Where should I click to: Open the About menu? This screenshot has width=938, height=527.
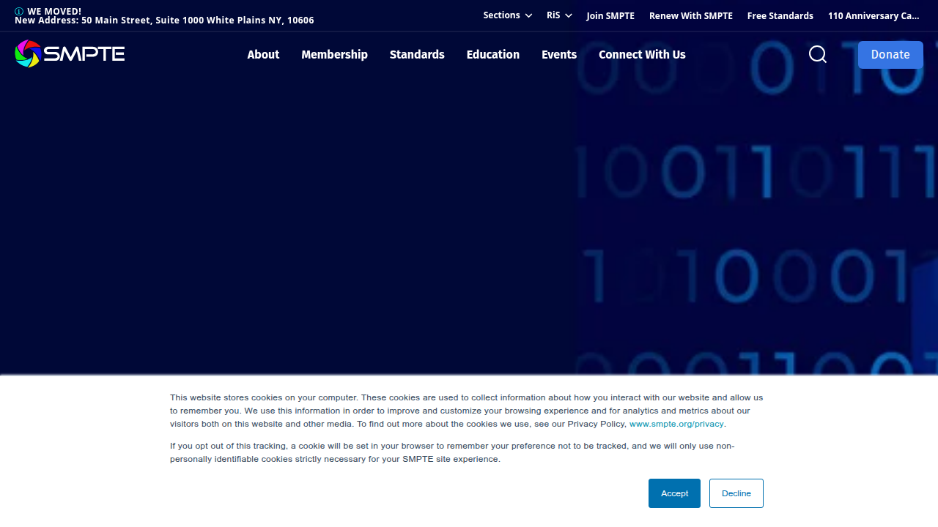point(263,54)
